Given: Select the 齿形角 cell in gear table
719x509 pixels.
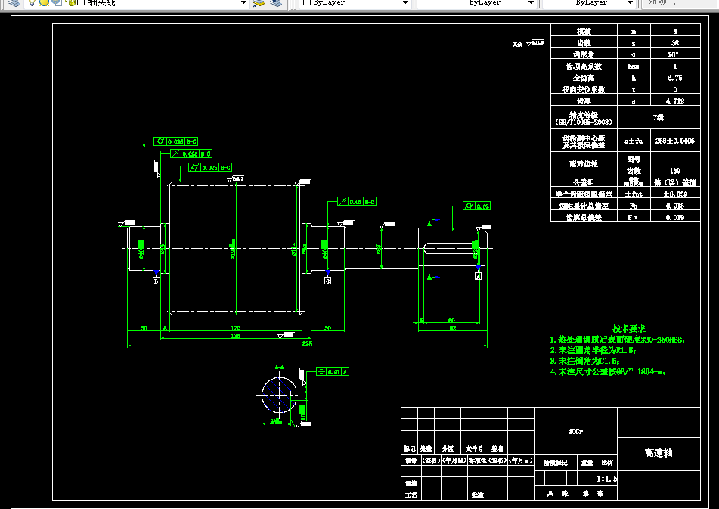Looking at the screenshot, I should click(x=584, y=54).
